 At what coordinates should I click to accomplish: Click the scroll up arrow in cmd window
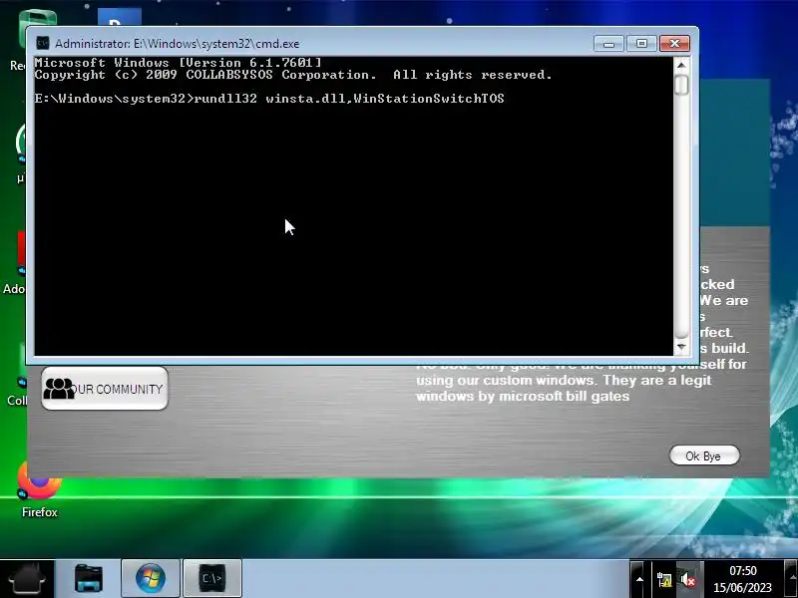681,65
